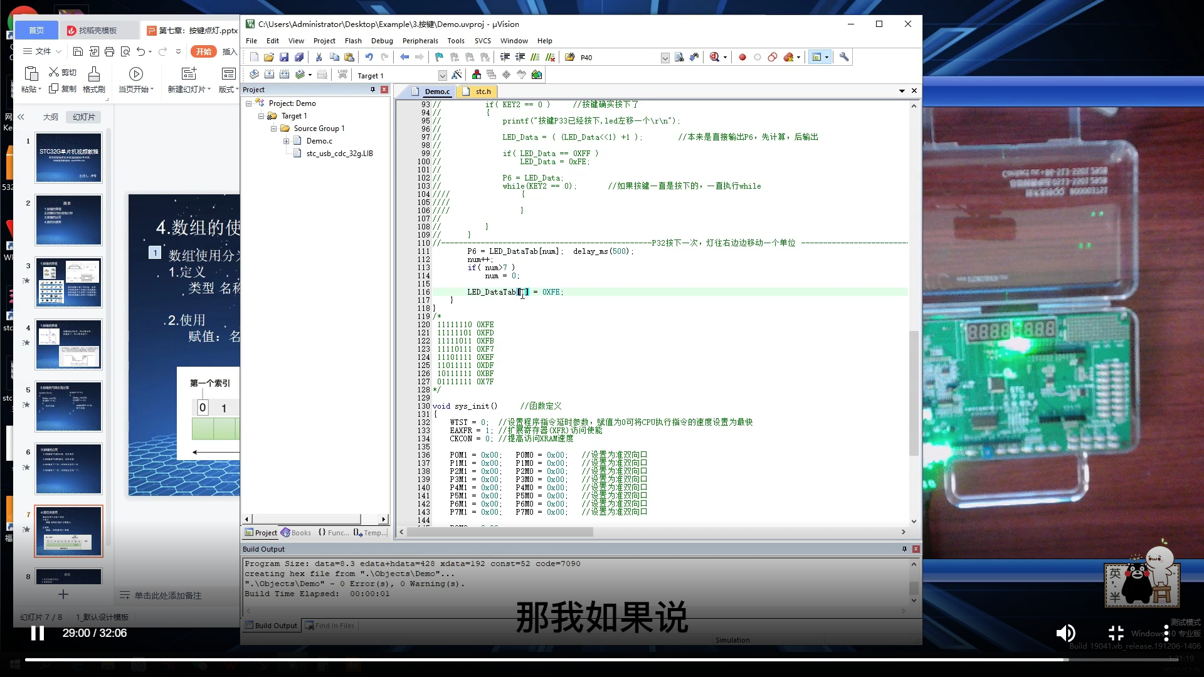
Task: Collapse the Source Group 1 folder node
Action: [274, 129]
